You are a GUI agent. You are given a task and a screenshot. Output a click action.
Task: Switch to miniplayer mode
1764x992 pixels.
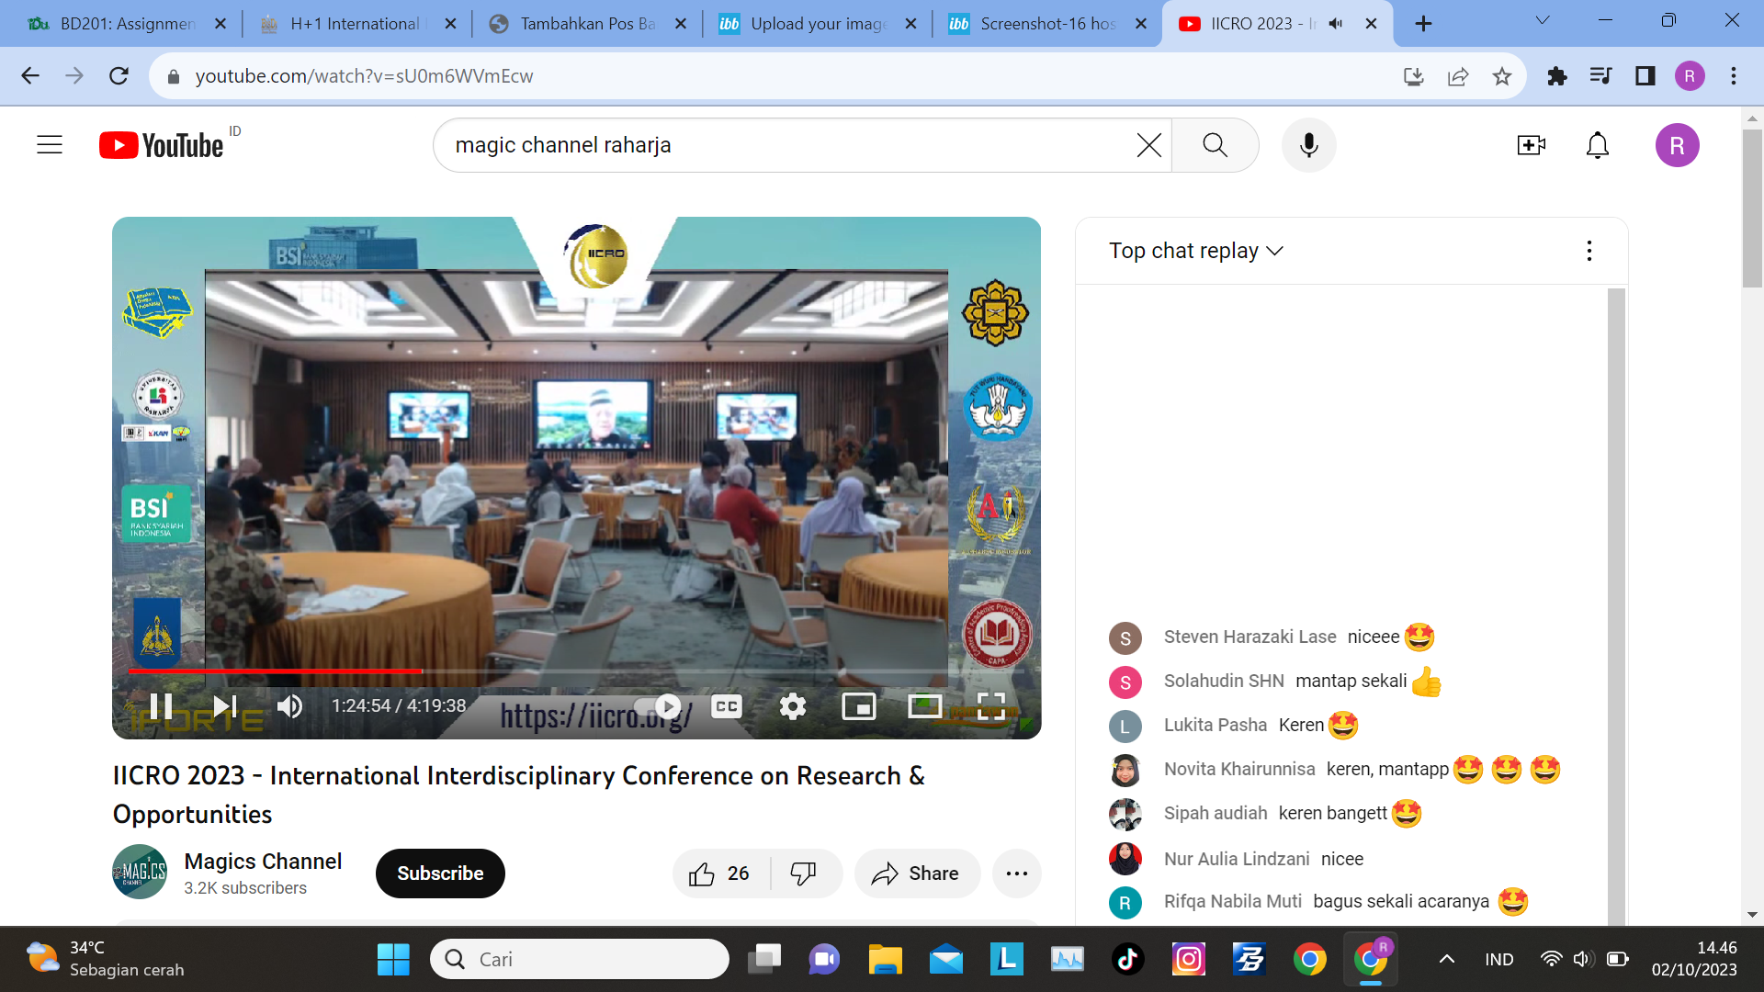tap(858, 705)
